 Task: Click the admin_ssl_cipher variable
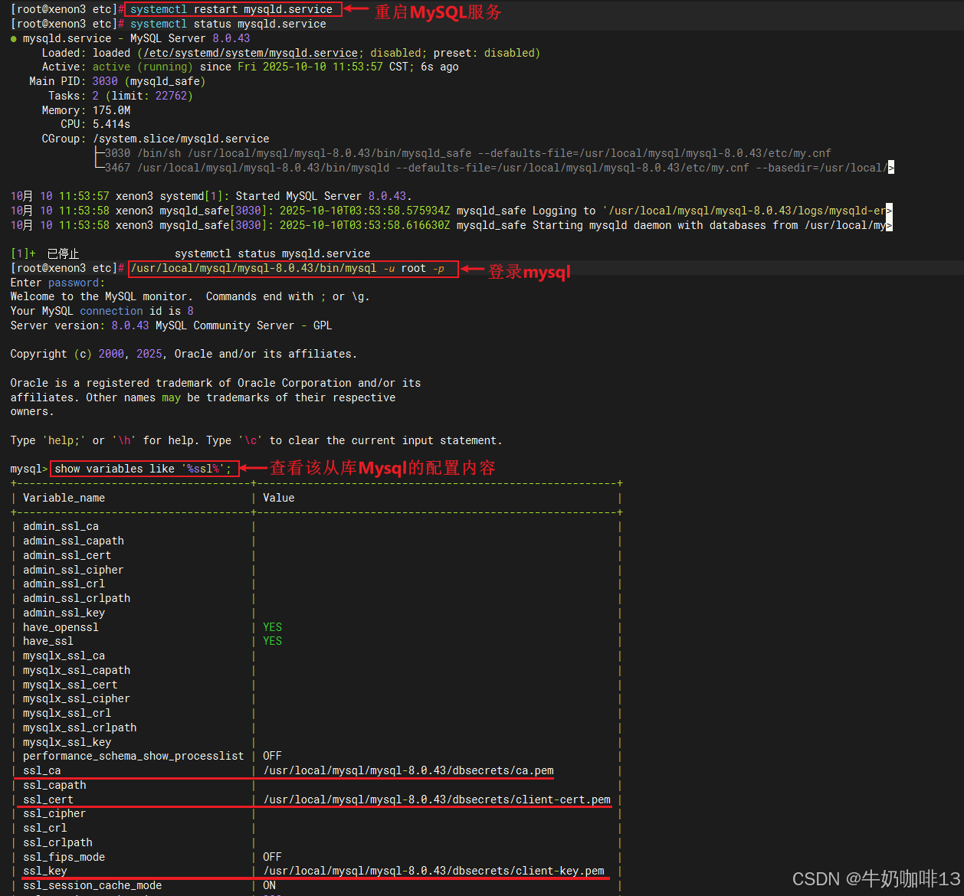(x=74, y=570)
